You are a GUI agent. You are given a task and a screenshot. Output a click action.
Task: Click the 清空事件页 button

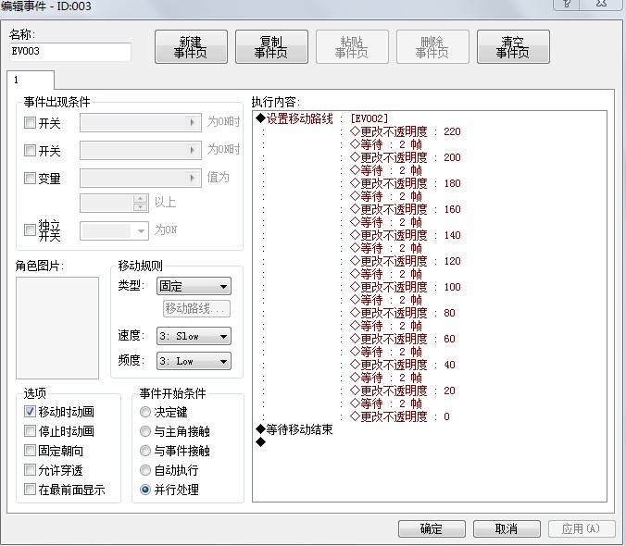[513, 46]
